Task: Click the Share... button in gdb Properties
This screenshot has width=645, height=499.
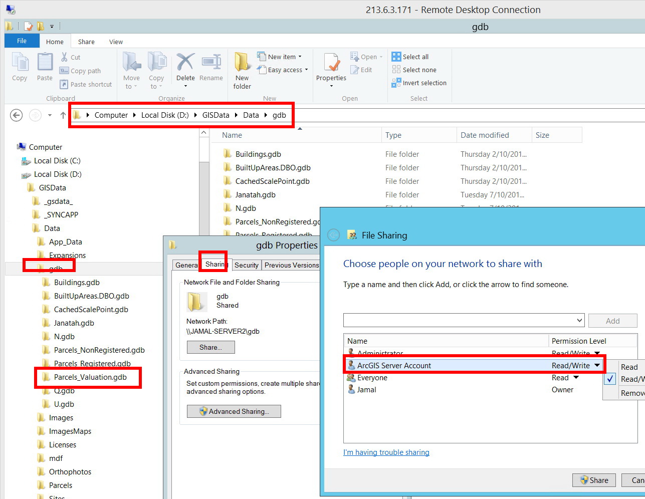Action: [x=210, y=347]
